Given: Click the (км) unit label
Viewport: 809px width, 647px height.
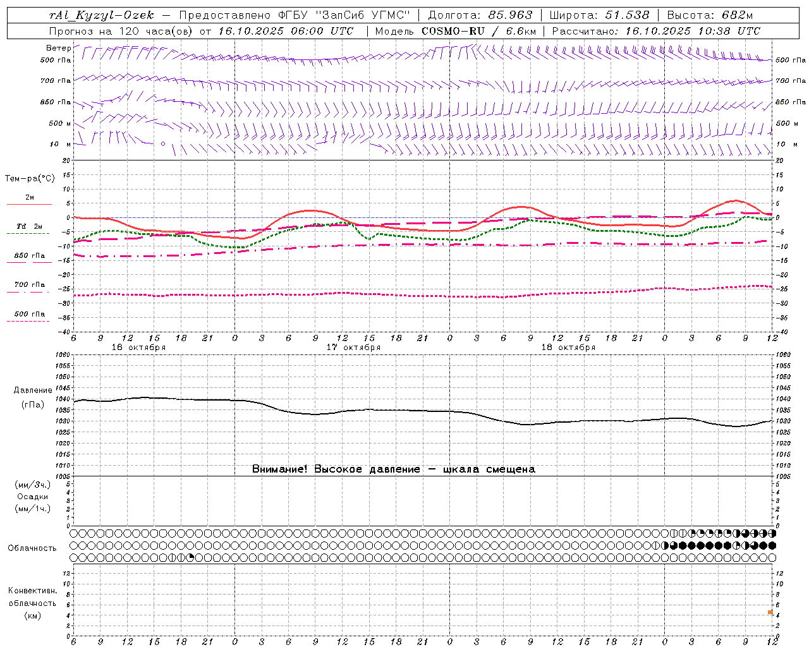Looking at the screenshot, I should tap(32, 615).
